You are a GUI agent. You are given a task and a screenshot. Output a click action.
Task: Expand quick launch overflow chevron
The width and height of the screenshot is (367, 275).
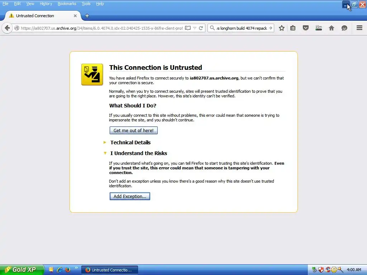click(76, 268)
